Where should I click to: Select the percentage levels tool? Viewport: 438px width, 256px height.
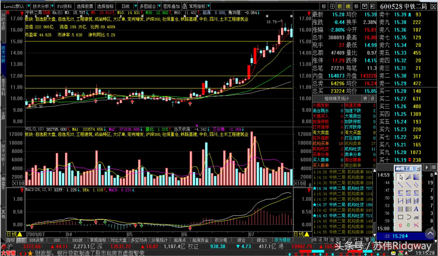(416, 193)
